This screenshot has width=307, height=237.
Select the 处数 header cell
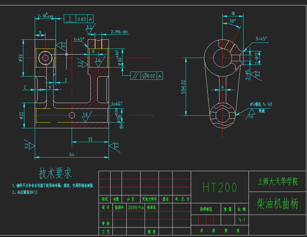[116, 199]
